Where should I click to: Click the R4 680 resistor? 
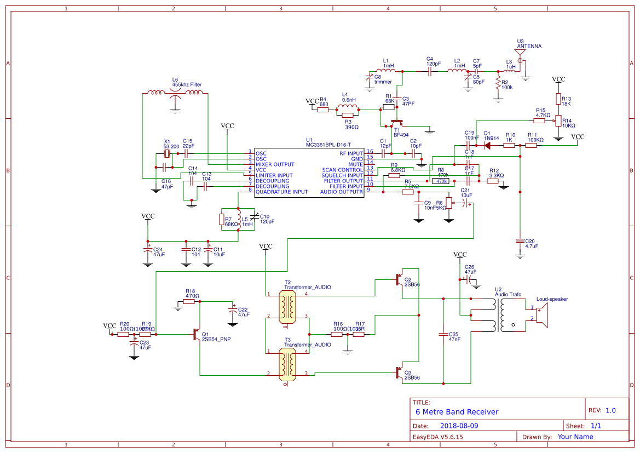pyautogui.click(x=323, y=110)
